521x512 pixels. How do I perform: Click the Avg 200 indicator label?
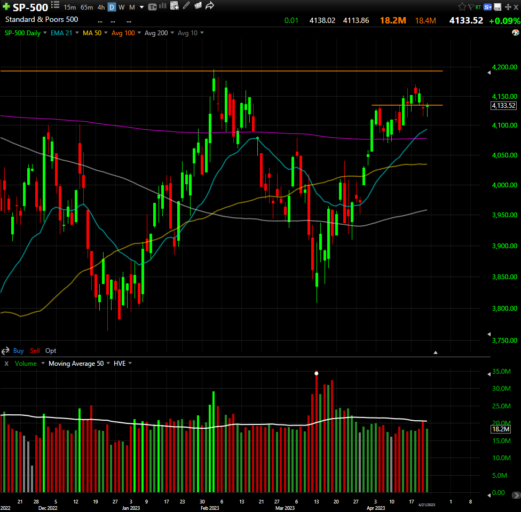156,33
